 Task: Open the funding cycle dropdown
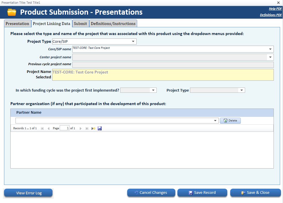pos(153,90)
